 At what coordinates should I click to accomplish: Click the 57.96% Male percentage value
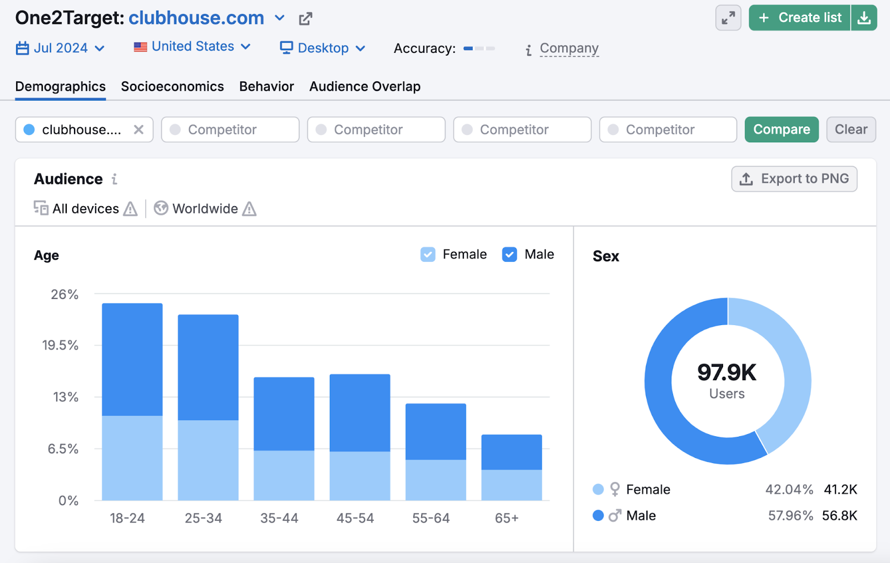[790, 516]
